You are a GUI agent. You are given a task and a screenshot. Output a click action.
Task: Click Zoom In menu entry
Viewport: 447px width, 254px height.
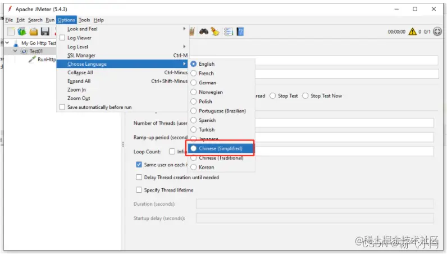(122, 89)
